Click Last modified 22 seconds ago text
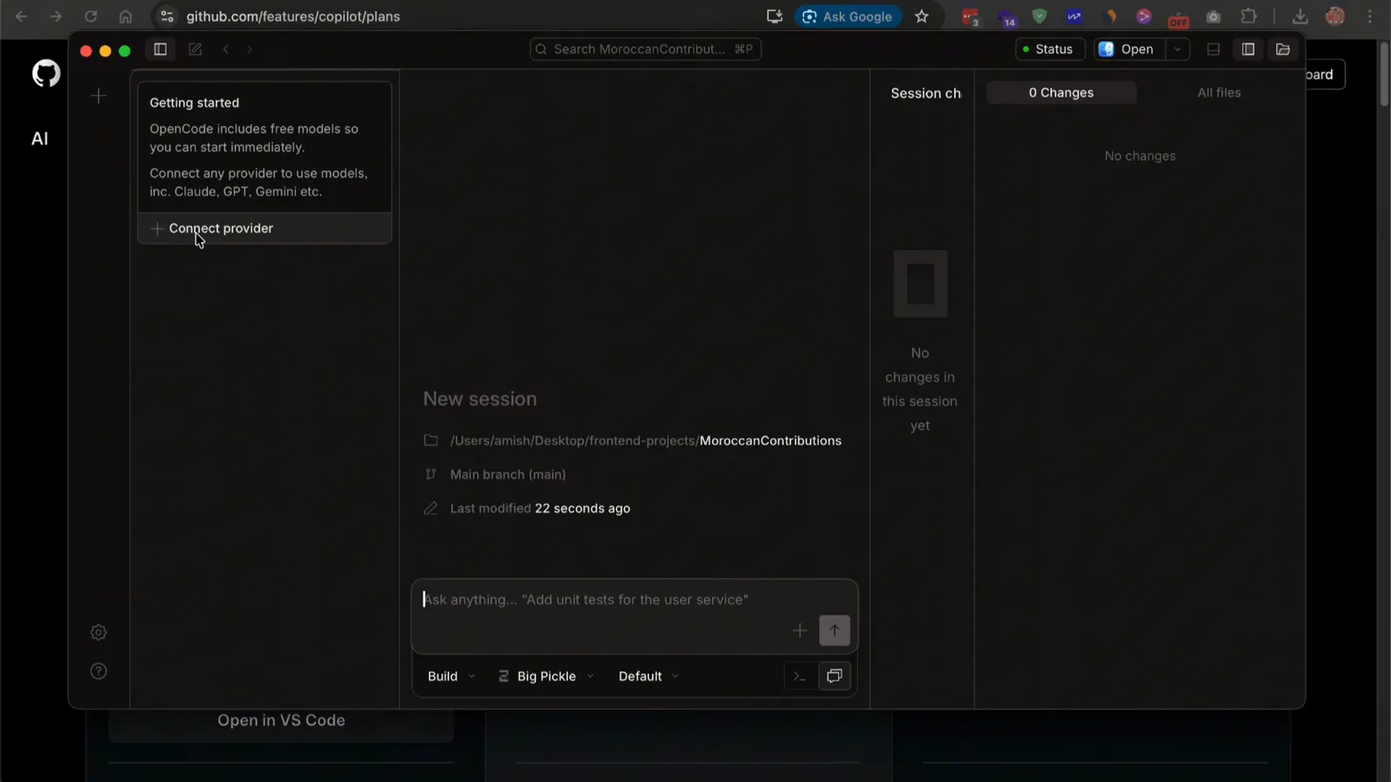Image resolution: width=1391 pixels, height=782 pixels. 540,508
